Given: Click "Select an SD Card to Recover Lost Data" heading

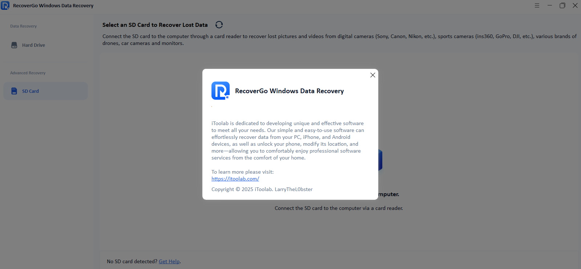Looking at the screenshot, I should coord(155,25).
